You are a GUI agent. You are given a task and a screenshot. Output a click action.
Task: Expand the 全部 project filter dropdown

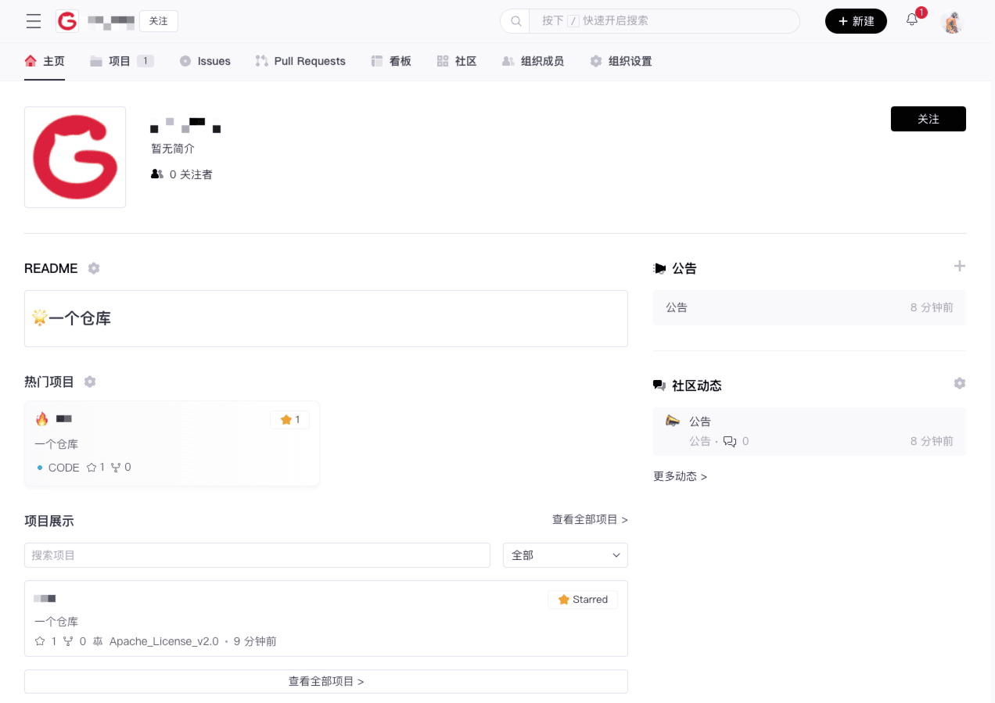(x=565, y=555)
